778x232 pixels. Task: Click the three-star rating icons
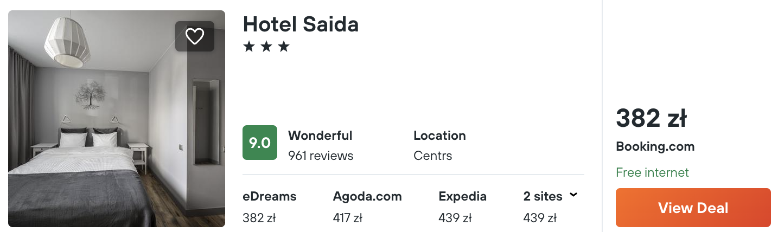pos(266,47)
